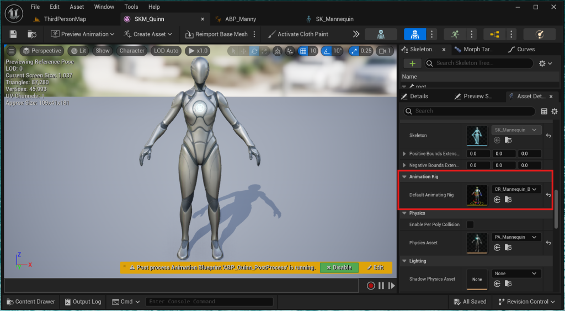The width and height of the screenshot is (565, 311).
Task: Click Activate Cloth Paint button
Action: tap(297, 34)
